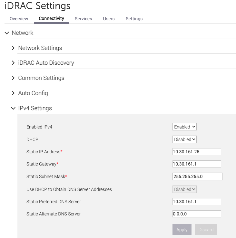
Task: Click the Static Subnet Mask label
Action: click(x=46, y=176)
